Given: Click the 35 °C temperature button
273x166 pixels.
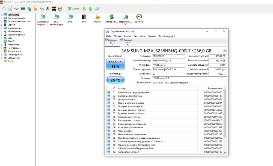Looking at the screenshot, I should pyautogui.click(x=115, y=80).
